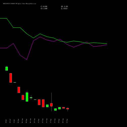Screen dimensions: 127x127
Task: Click the 11 Aug date label
Action: pyautogui.click(x=38, y=121)
